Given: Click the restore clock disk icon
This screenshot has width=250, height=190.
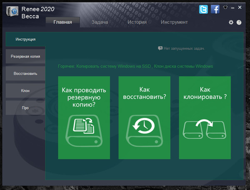Looking at the screenshot, I should [x=144, y=130].
